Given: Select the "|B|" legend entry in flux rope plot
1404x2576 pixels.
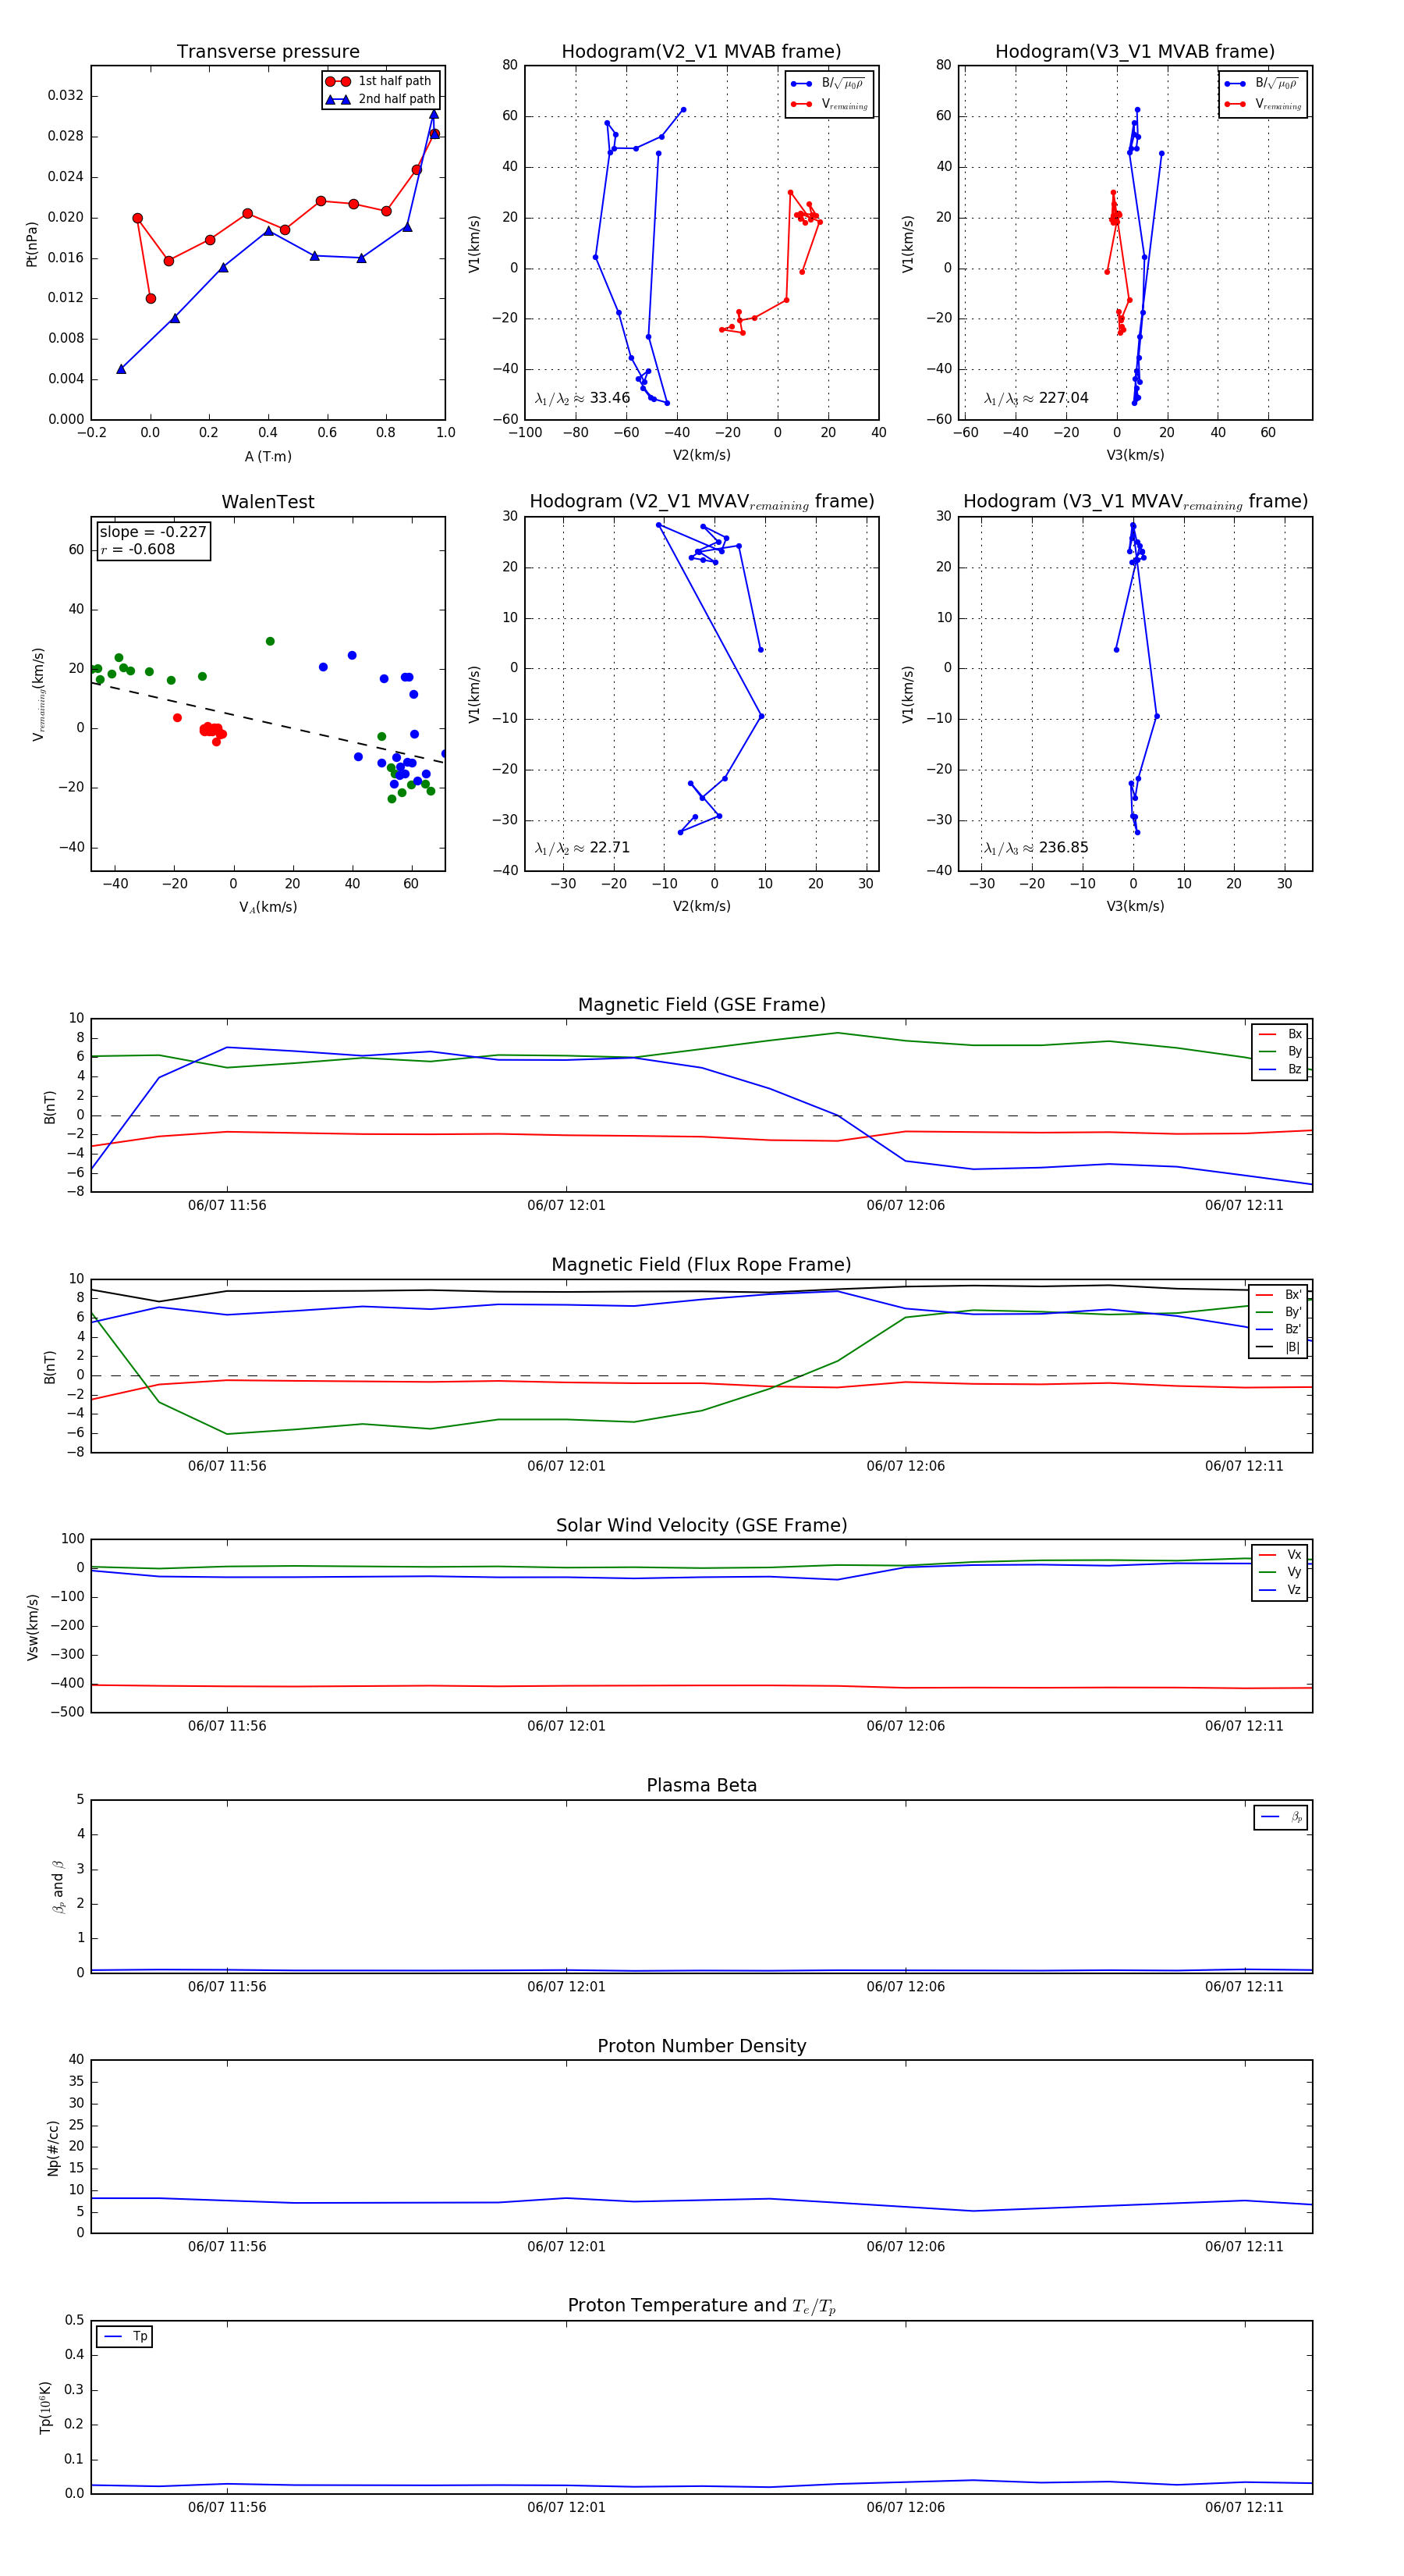Looking at the screenshot, I should coord(1279,1347).
